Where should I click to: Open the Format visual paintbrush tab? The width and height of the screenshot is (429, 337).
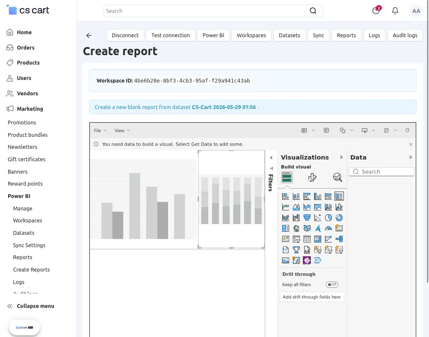[x=312, y=177]
